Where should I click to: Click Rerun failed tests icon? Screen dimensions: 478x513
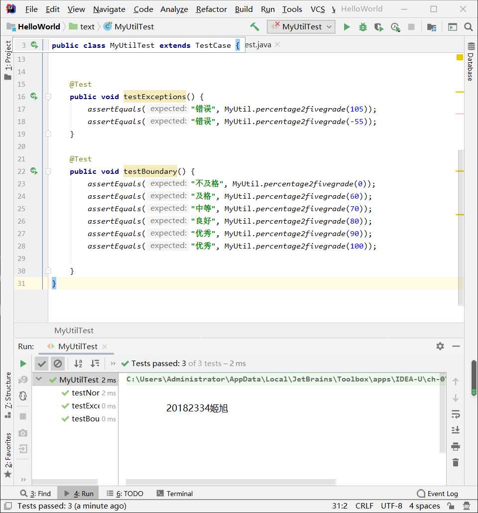[x=23, y=380]
